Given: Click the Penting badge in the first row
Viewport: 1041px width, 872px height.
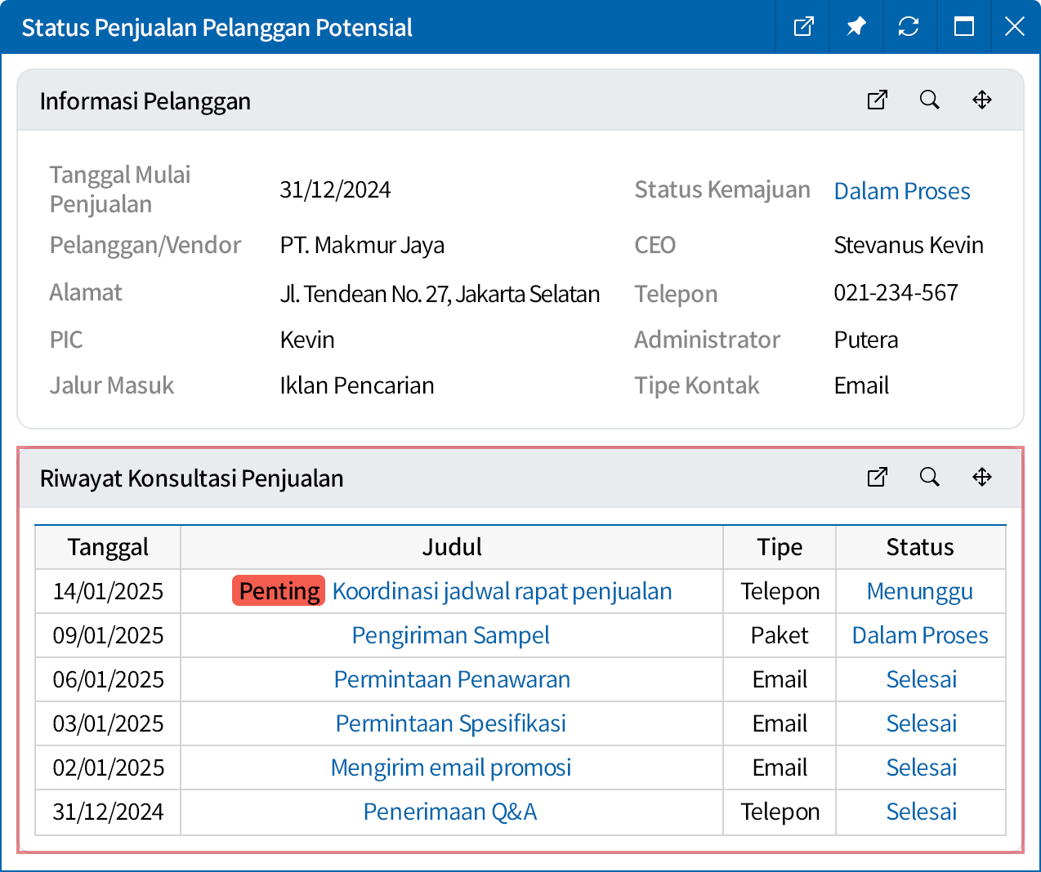Looking at the screenshot, I should point(279,591).
